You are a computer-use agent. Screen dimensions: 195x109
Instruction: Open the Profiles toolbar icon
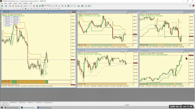(x=6, y=6)
